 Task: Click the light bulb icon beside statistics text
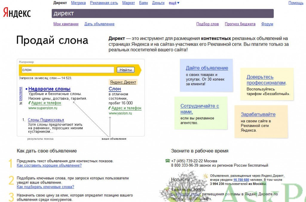pyautogui.click(x=206, y=176)
